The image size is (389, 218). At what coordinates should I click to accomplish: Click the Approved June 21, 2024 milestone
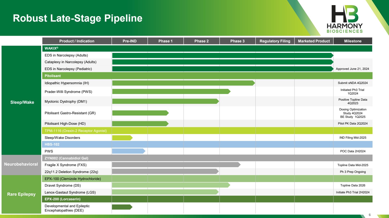click(x=352, y=69)
